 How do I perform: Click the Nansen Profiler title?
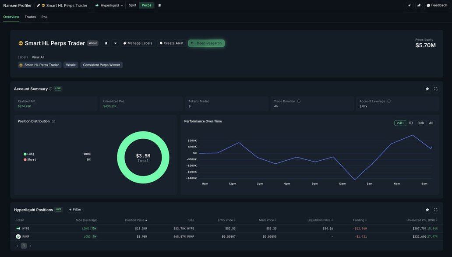coord(17,6)
